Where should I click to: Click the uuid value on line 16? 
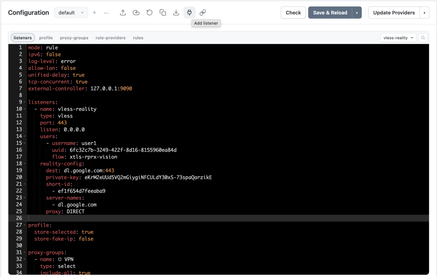click(123, 150)
